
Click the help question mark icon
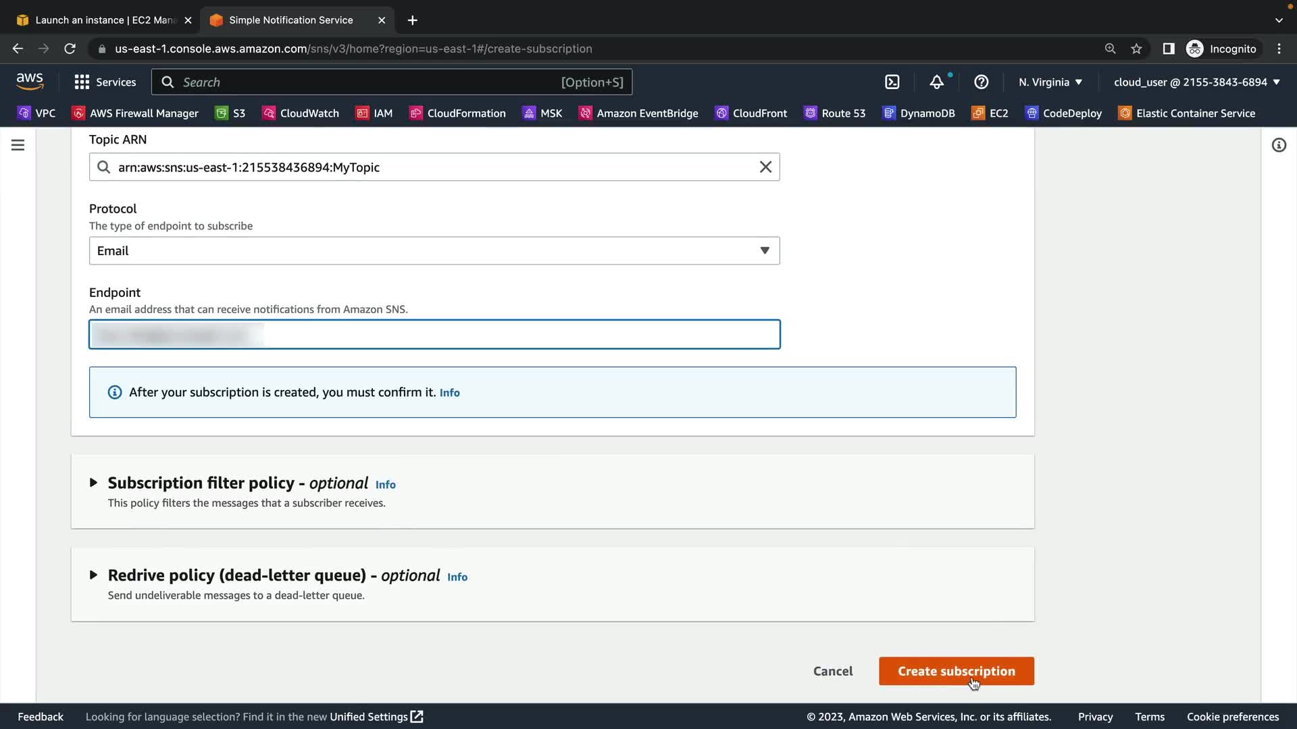[981, 82]
